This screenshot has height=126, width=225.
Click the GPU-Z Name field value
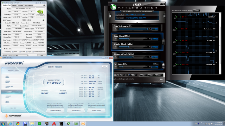click(24, 8)
